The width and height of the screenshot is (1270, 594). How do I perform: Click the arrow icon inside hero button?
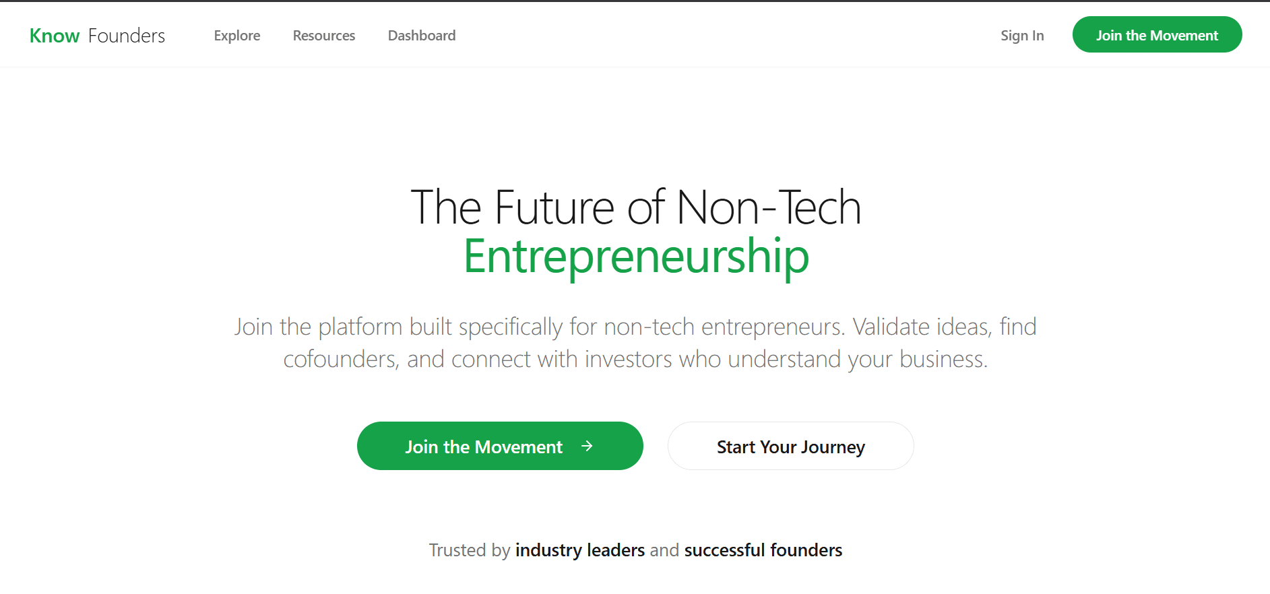click(x=588, y=446)
